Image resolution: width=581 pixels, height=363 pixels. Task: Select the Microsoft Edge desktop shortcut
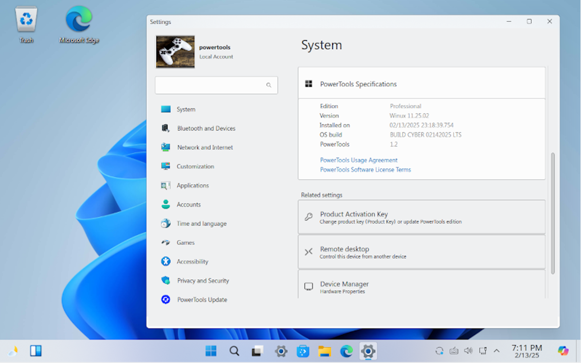(x=79, y=25)
